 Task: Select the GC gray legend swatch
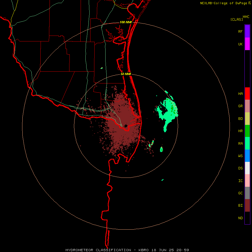click(247, 193)
